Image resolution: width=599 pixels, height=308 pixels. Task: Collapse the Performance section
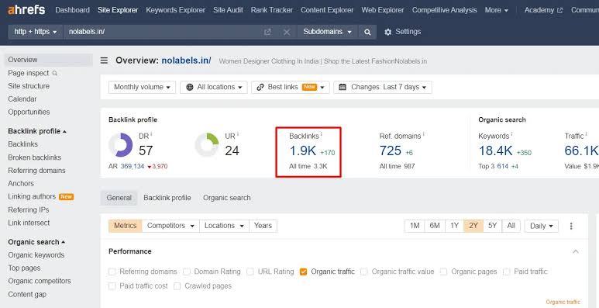(x=576, y=251)
